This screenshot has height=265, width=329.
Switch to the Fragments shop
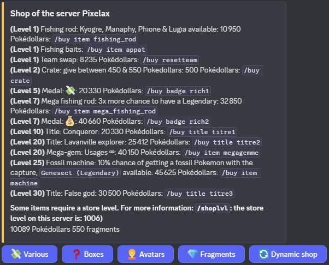click(211, 254)
